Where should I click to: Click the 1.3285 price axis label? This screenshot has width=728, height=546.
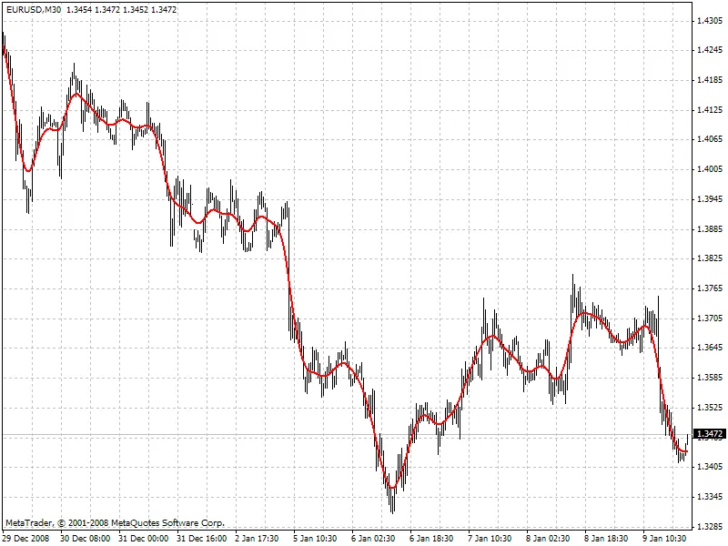tap(709, 527)
